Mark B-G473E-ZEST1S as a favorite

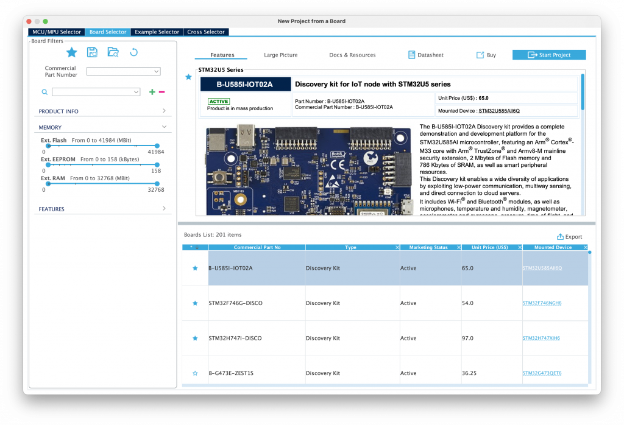195,373
